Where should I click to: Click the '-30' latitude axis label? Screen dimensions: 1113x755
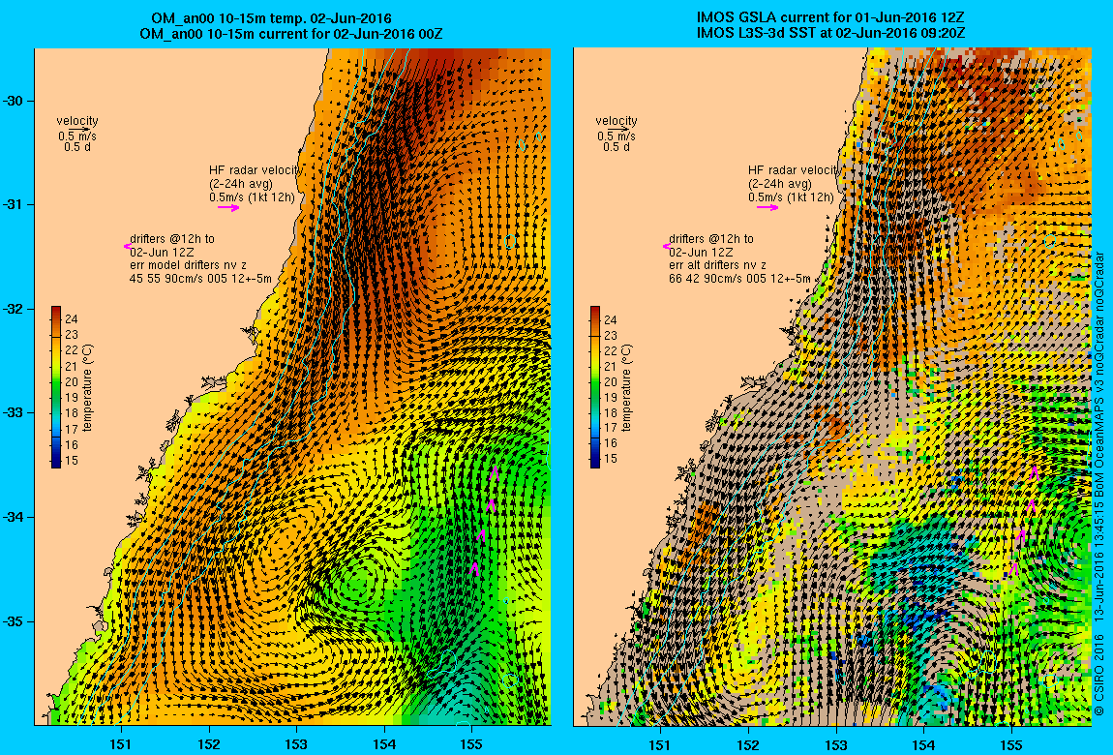tap(12, 101)
